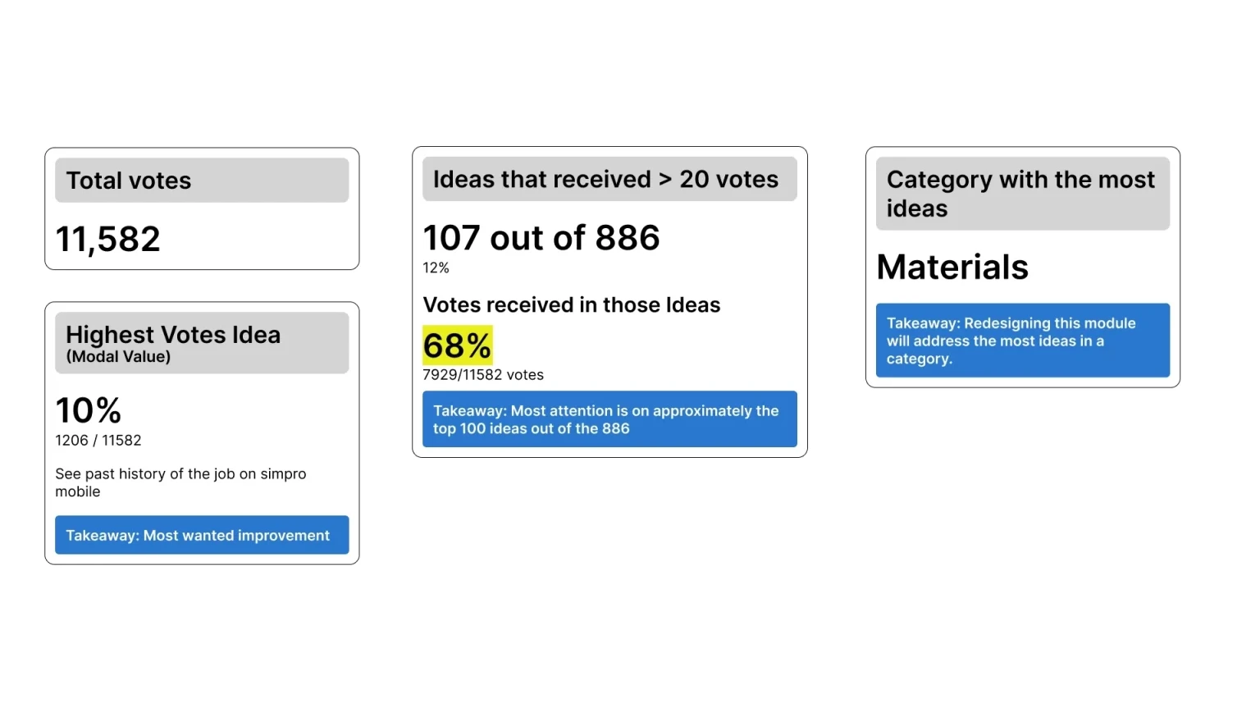Click the 10% highest votes figure

(x=89, y=410)
